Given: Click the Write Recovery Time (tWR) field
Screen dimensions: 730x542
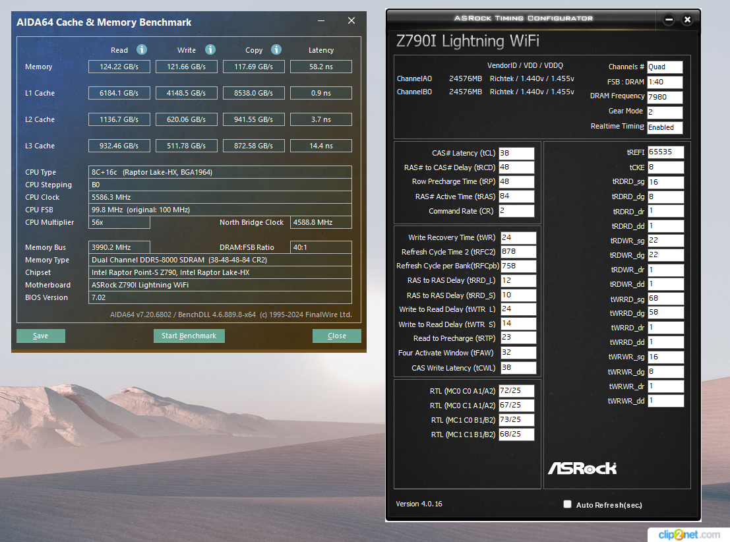Looking at the screenshot, I should [x=518, y=237].
